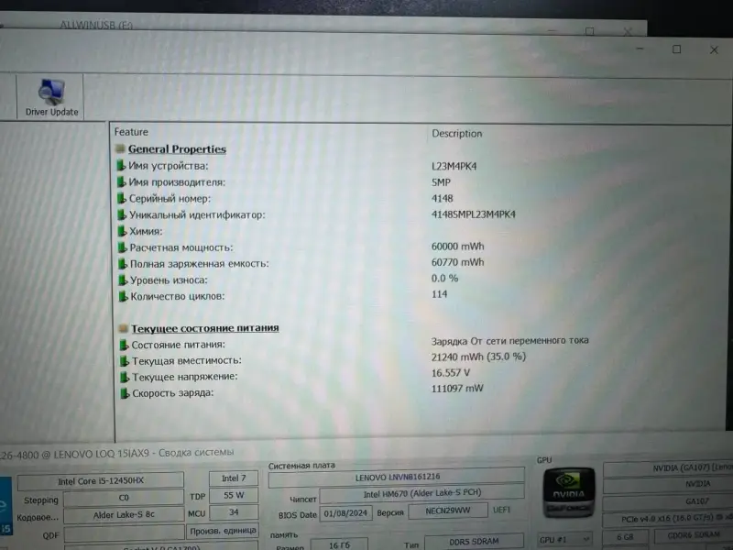This screenshot has width=733, height=550.
Task: Click the General Properties section folder icon
Action: 120,148
